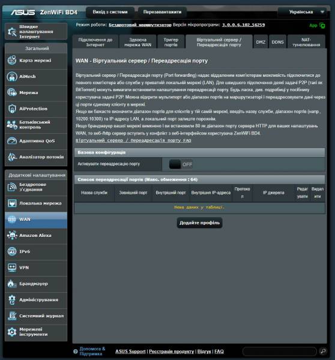Click the Локальна мережа LAN icon
Viewport: 335px width, 360px height.
point(12,203)
